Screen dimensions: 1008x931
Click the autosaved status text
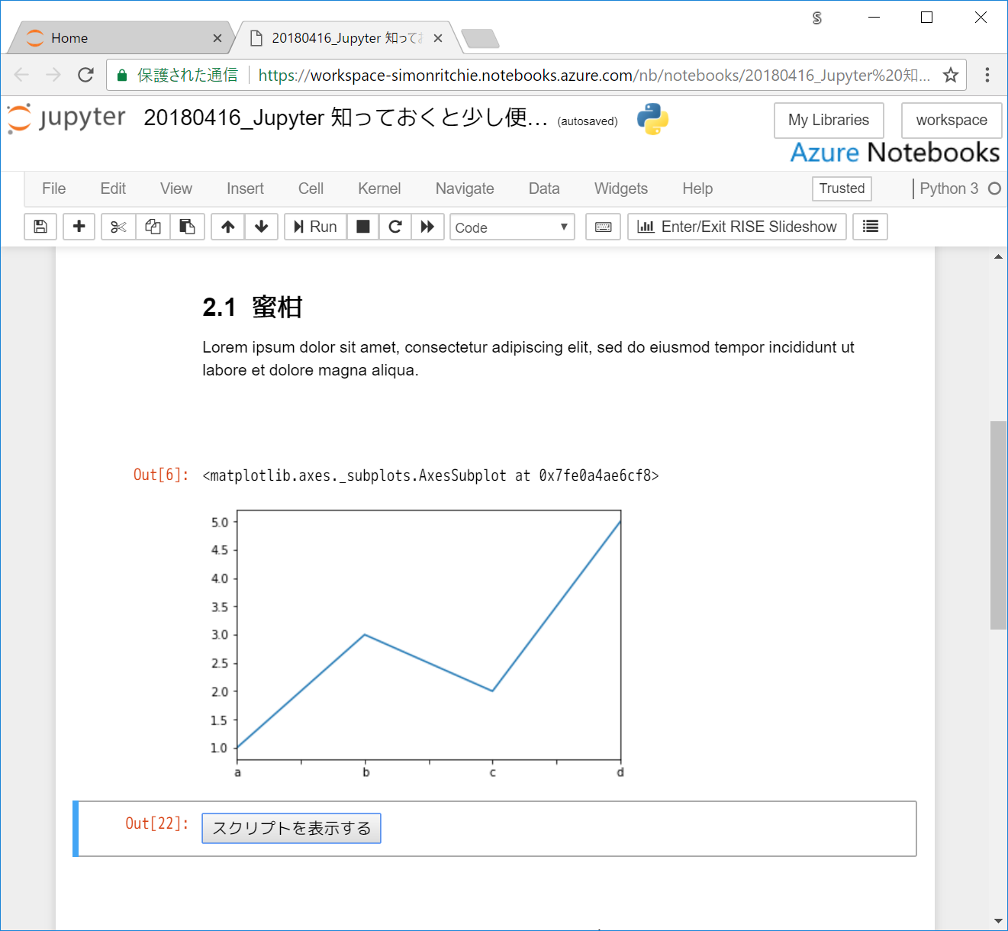point(588,121)
